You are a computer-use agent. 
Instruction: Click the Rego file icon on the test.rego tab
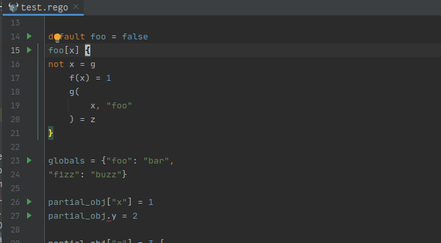13,7
